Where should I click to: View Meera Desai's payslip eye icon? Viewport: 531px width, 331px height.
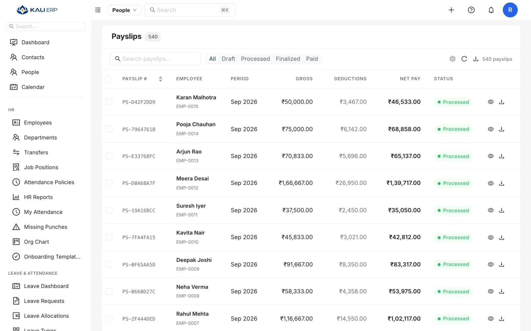[491, 183]
